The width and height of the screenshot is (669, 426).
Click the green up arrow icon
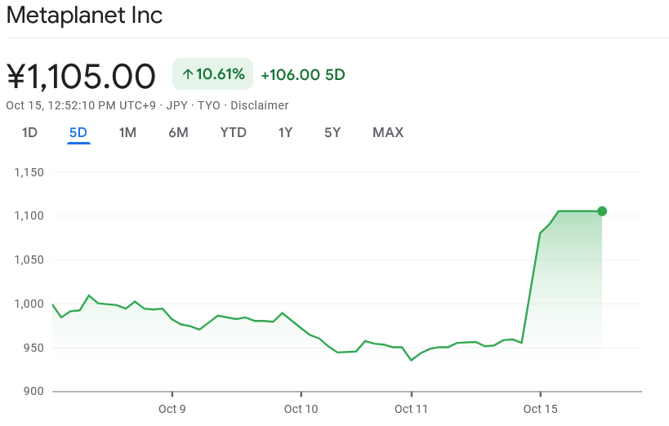click(x=187, y=74)
